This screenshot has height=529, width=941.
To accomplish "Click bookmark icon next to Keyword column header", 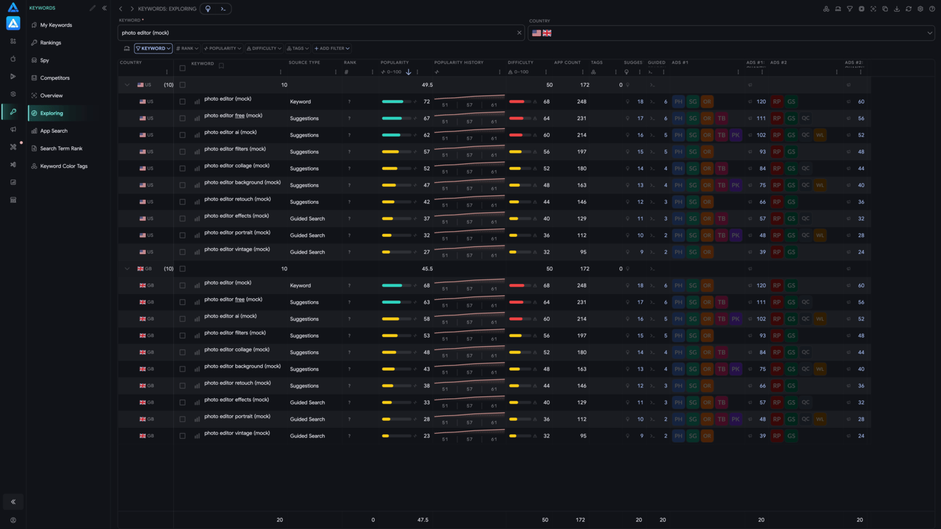I will tap(221, 66).
